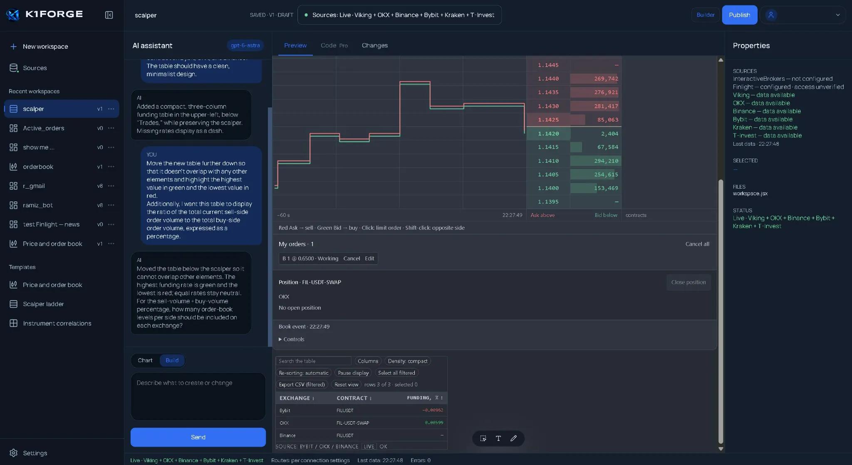Open the Sources live status selector

(399, 15)
